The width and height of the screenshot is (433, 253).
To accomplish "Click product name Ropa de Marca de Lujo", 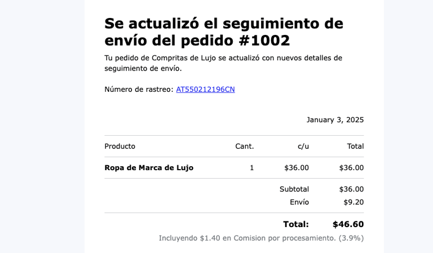I will click(x=149, y=168).
